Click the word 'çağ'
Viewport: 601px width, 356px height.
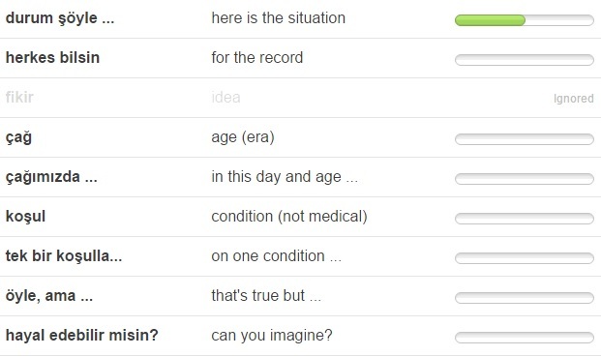[x=18, y=137]
